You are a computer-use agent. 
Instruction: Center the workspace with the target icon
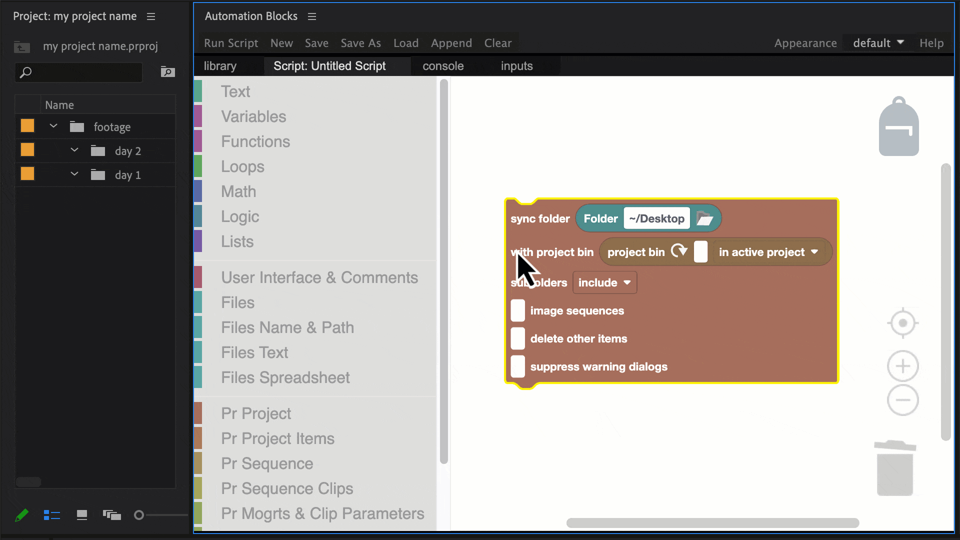[902, 323]
